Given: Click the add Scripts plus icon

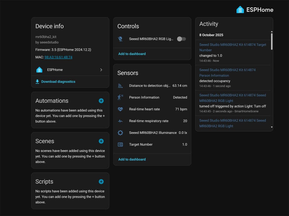Looking at the screenshot, I should 101,182.
